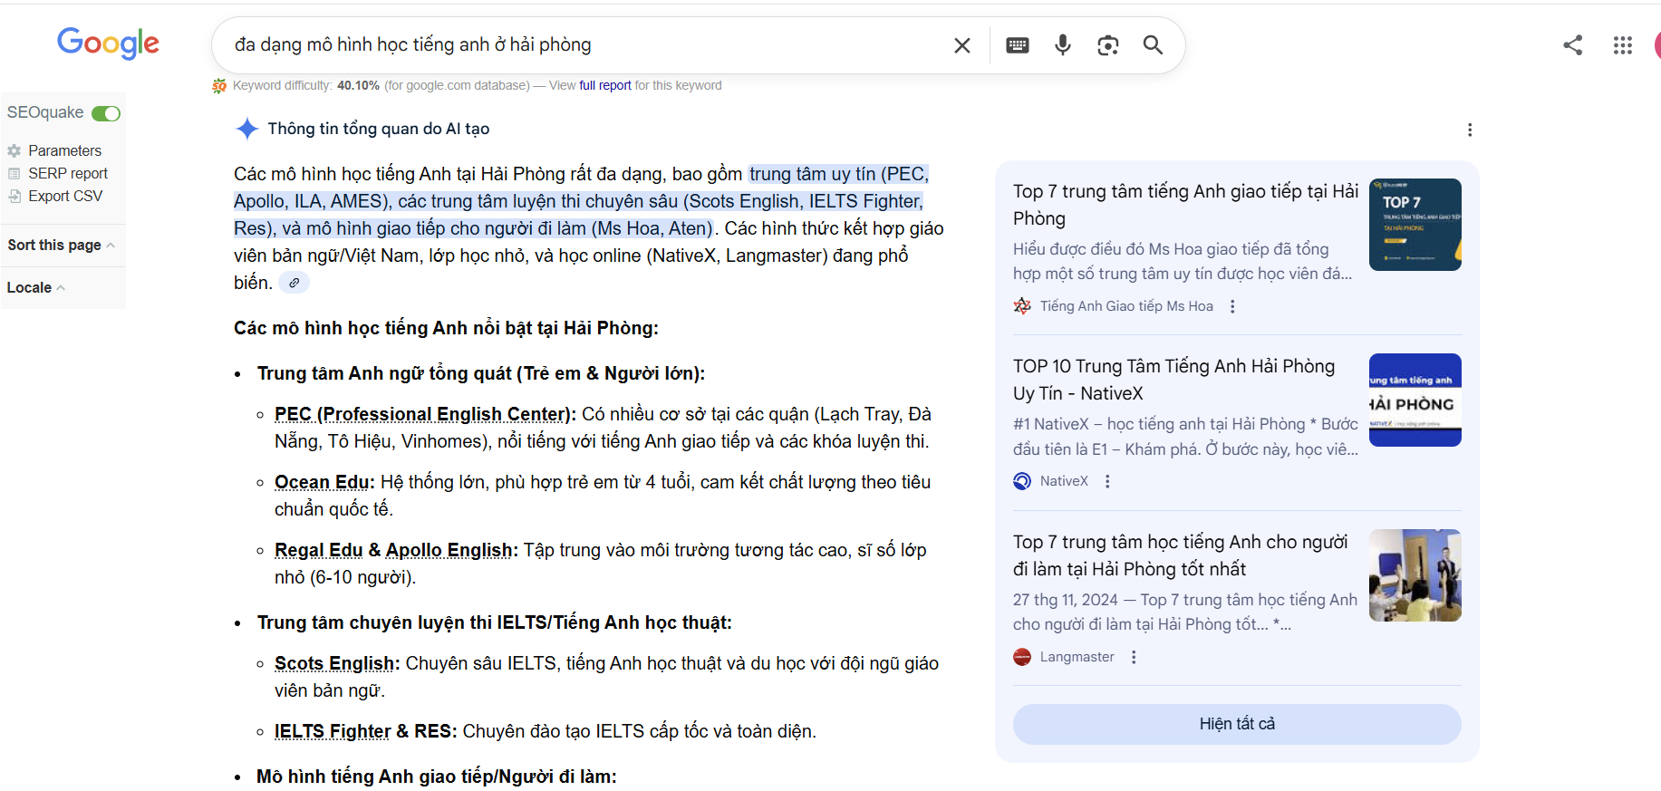Viewport: 1661px width, 791px height.
Task: Open 'TOP 10 Trung Tâm Tiếng Anh Hải Phòng' result
Action: pos(1173,380)
